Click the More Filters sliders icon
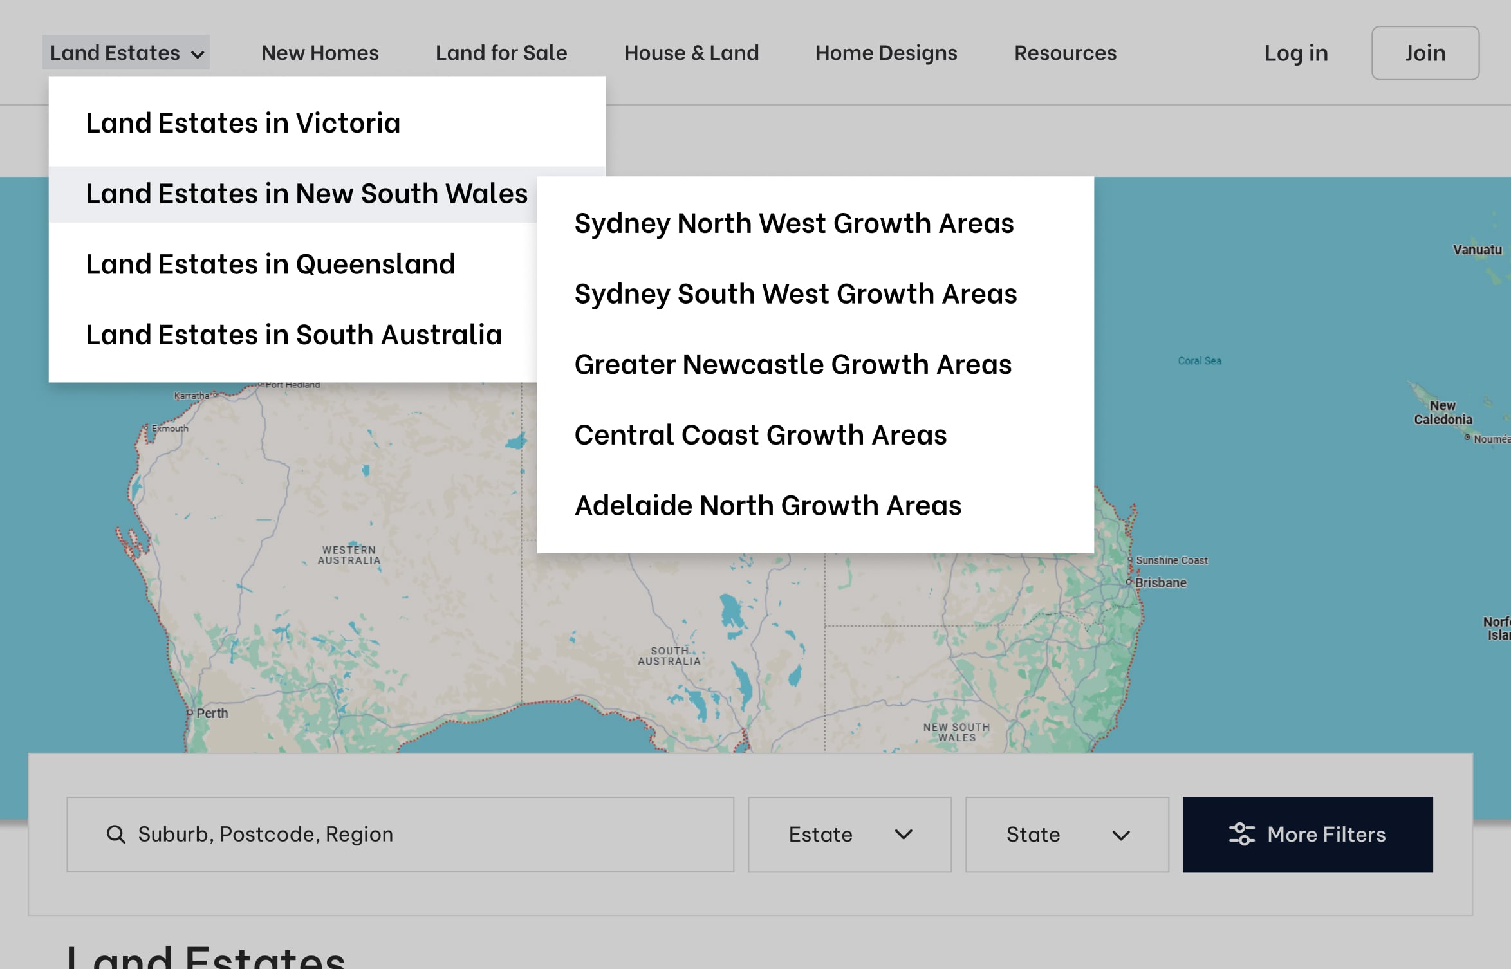 tap(1241, 834)
